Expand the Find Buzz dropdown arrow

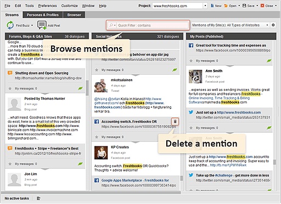click(x=32, y=25)
